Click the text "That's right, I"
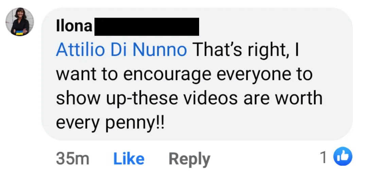The width and height of the screenshot is (367, 171). 246,50
